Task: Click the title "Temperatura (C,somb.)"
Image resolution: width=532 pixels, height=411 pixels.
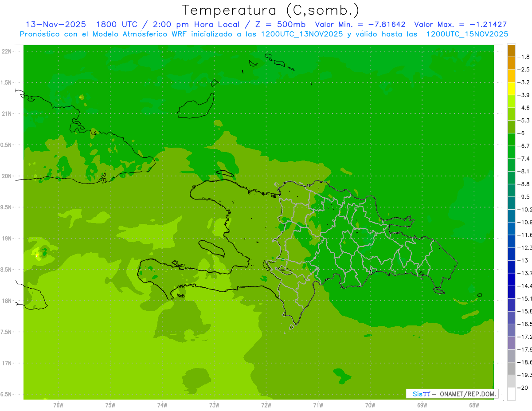Action: click(x=271, y=10)
